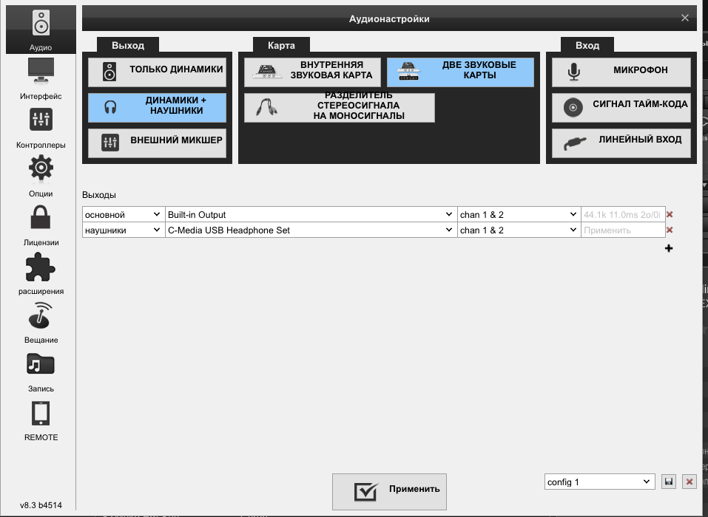This screenshot has width=708, height=517.
Task: Switch to the Аудио tab
Action: 41,30
